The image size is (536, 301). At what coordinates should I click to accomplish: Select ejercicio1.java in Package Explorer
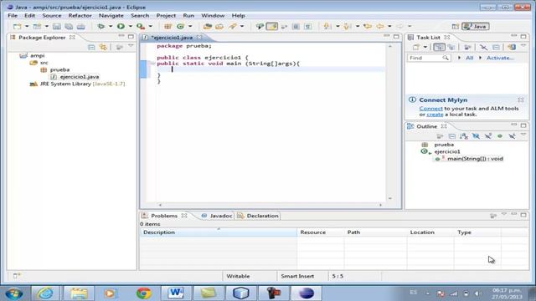pos(80,77)
